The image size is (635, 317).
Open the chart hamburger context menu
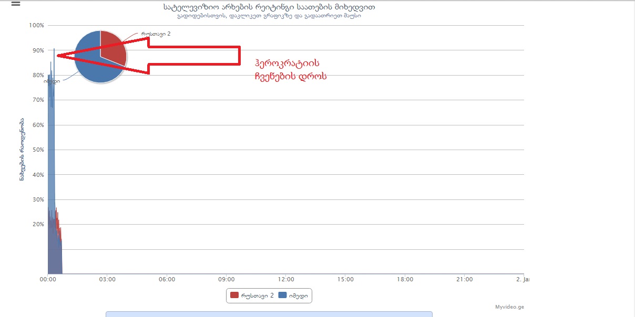(x=16, y=4)
